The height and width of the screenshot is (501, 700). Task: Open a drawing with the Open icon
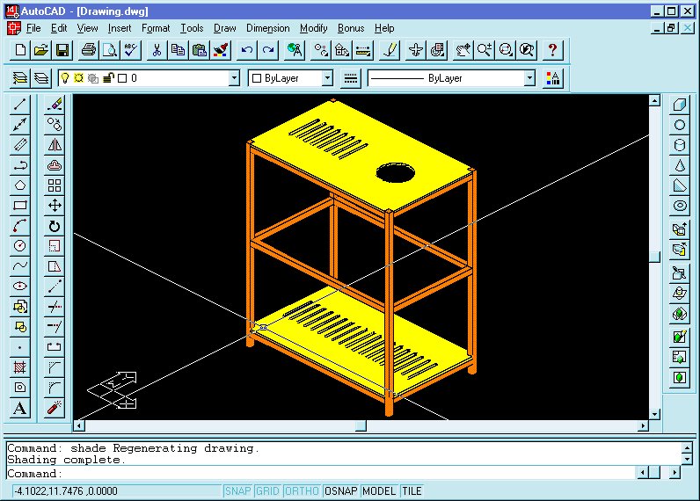point(41,50)
